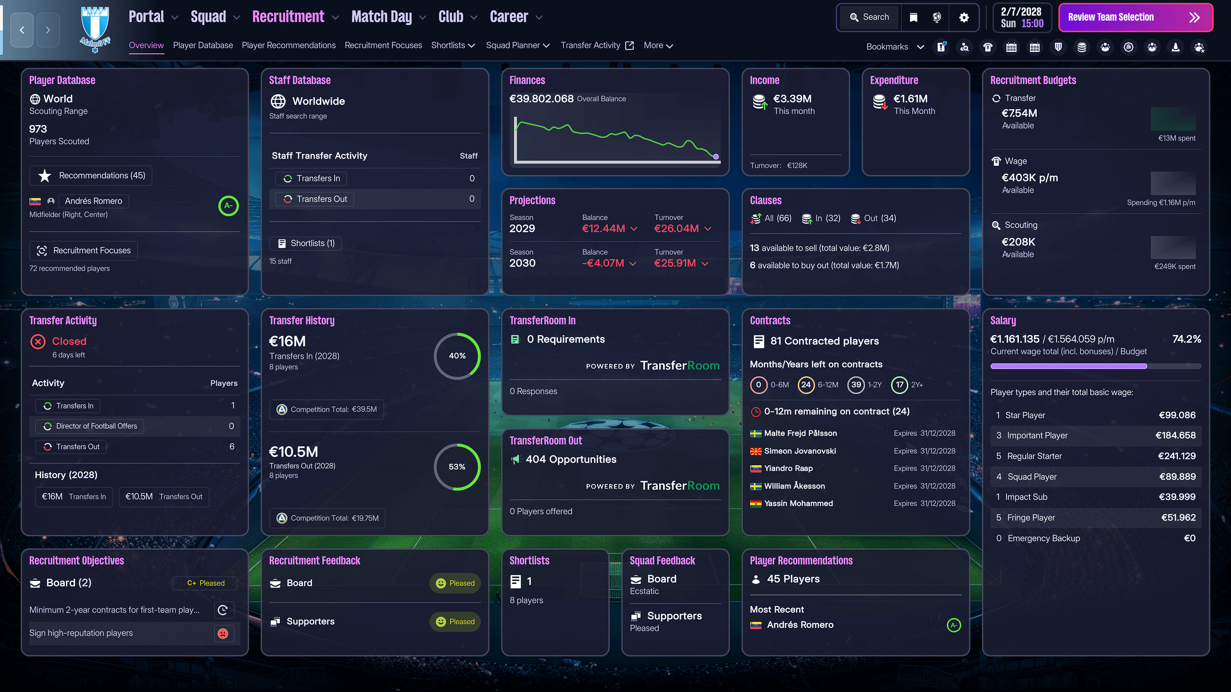The image size is (1231, 692).
Task: Click the bookmark flag icon beside Search
Action: 913,17
